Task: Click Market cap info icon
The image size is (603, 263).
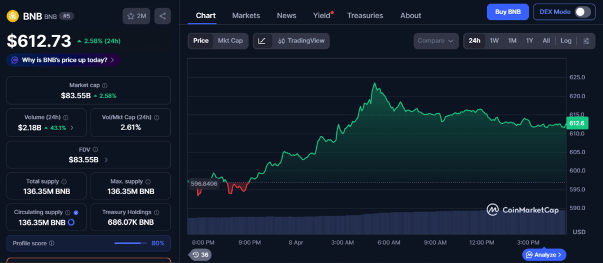Action: [104, 85]
